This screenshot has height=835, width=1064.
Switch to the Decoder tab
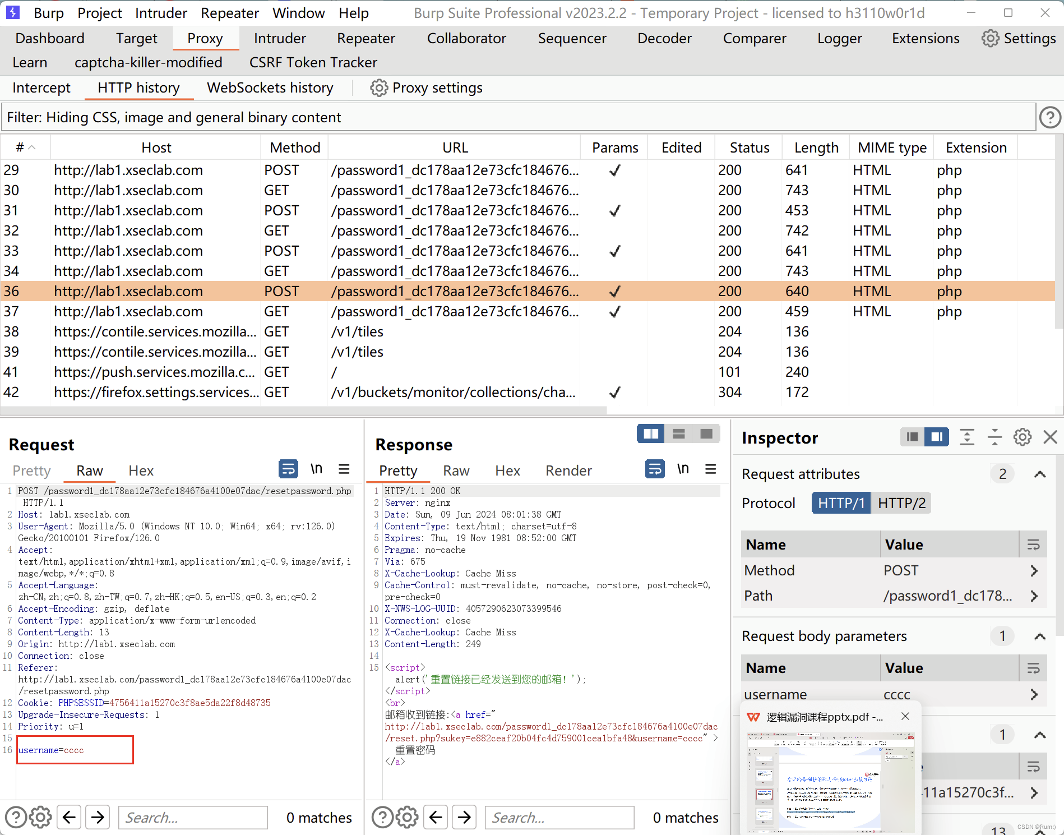[x=664, y=38]
